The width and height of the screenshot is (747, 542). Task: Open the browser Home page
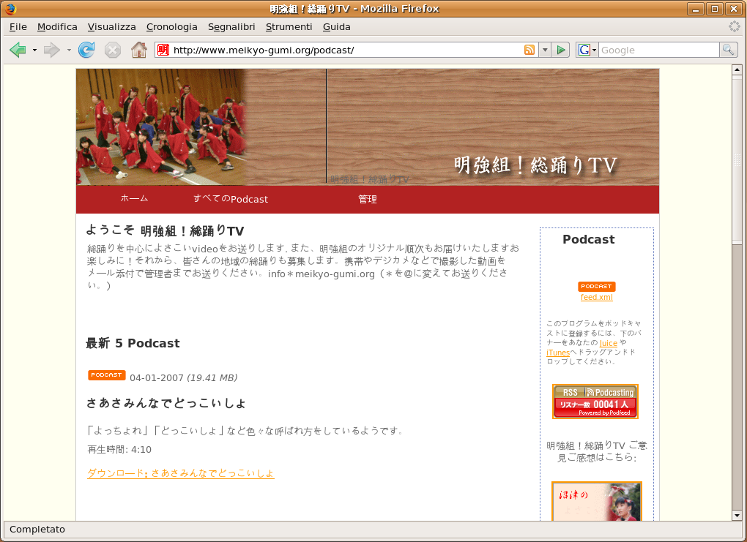pos(138,50)
